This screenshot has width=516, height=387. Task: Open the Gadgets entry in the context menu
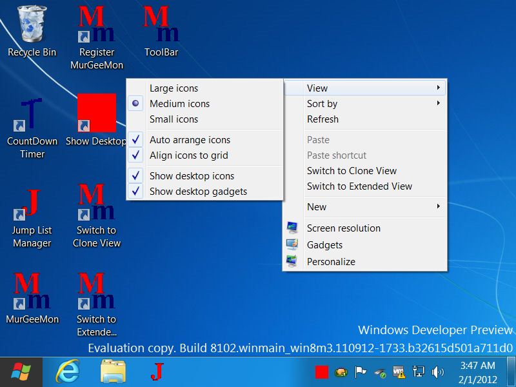(324, 245)
